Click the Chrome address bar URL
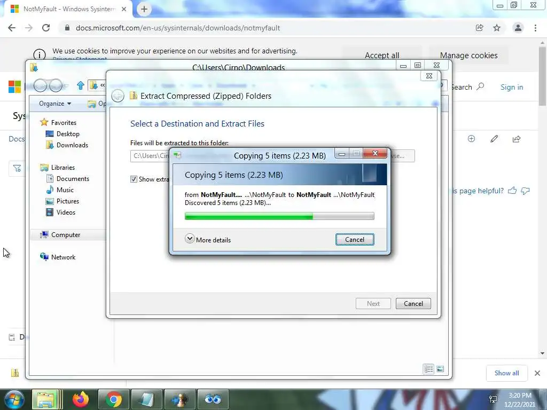The image size is (547, 410). pyautogui.click(x=178, y=28)
